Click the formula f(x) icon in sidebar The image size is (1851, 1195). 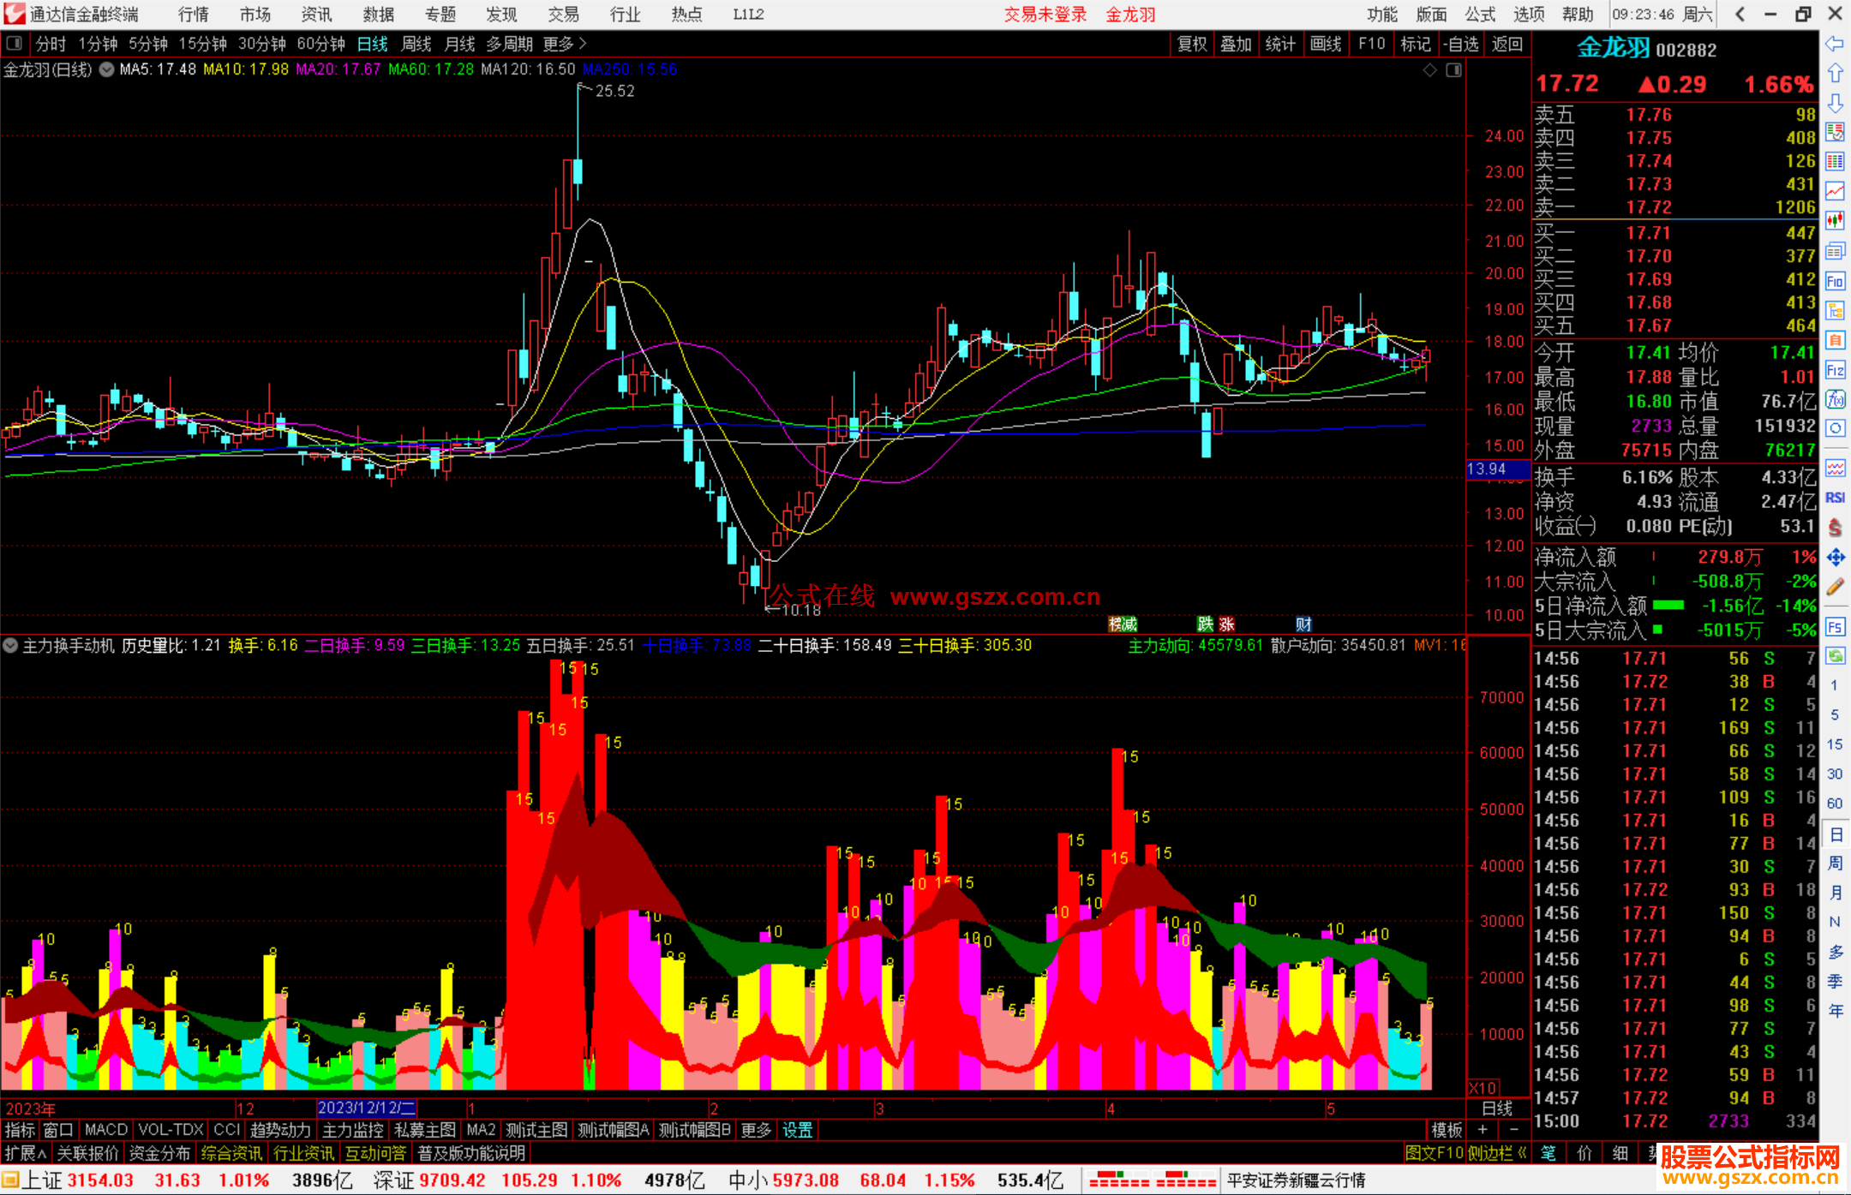(x=1835, y=399)
